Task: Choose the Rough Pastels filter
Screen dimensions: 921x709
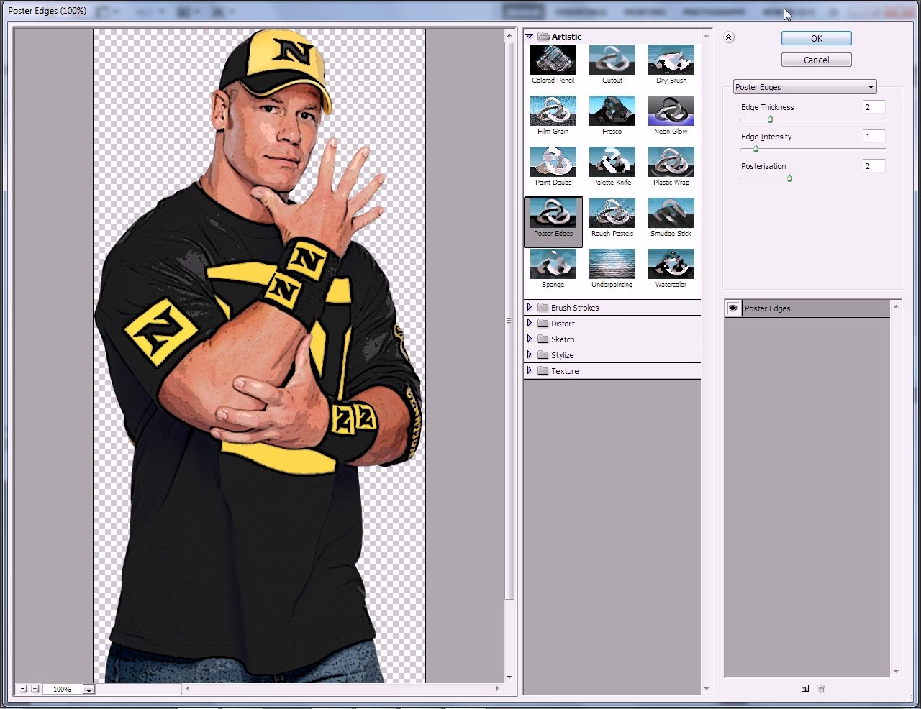Action: (x=612, y=213)
